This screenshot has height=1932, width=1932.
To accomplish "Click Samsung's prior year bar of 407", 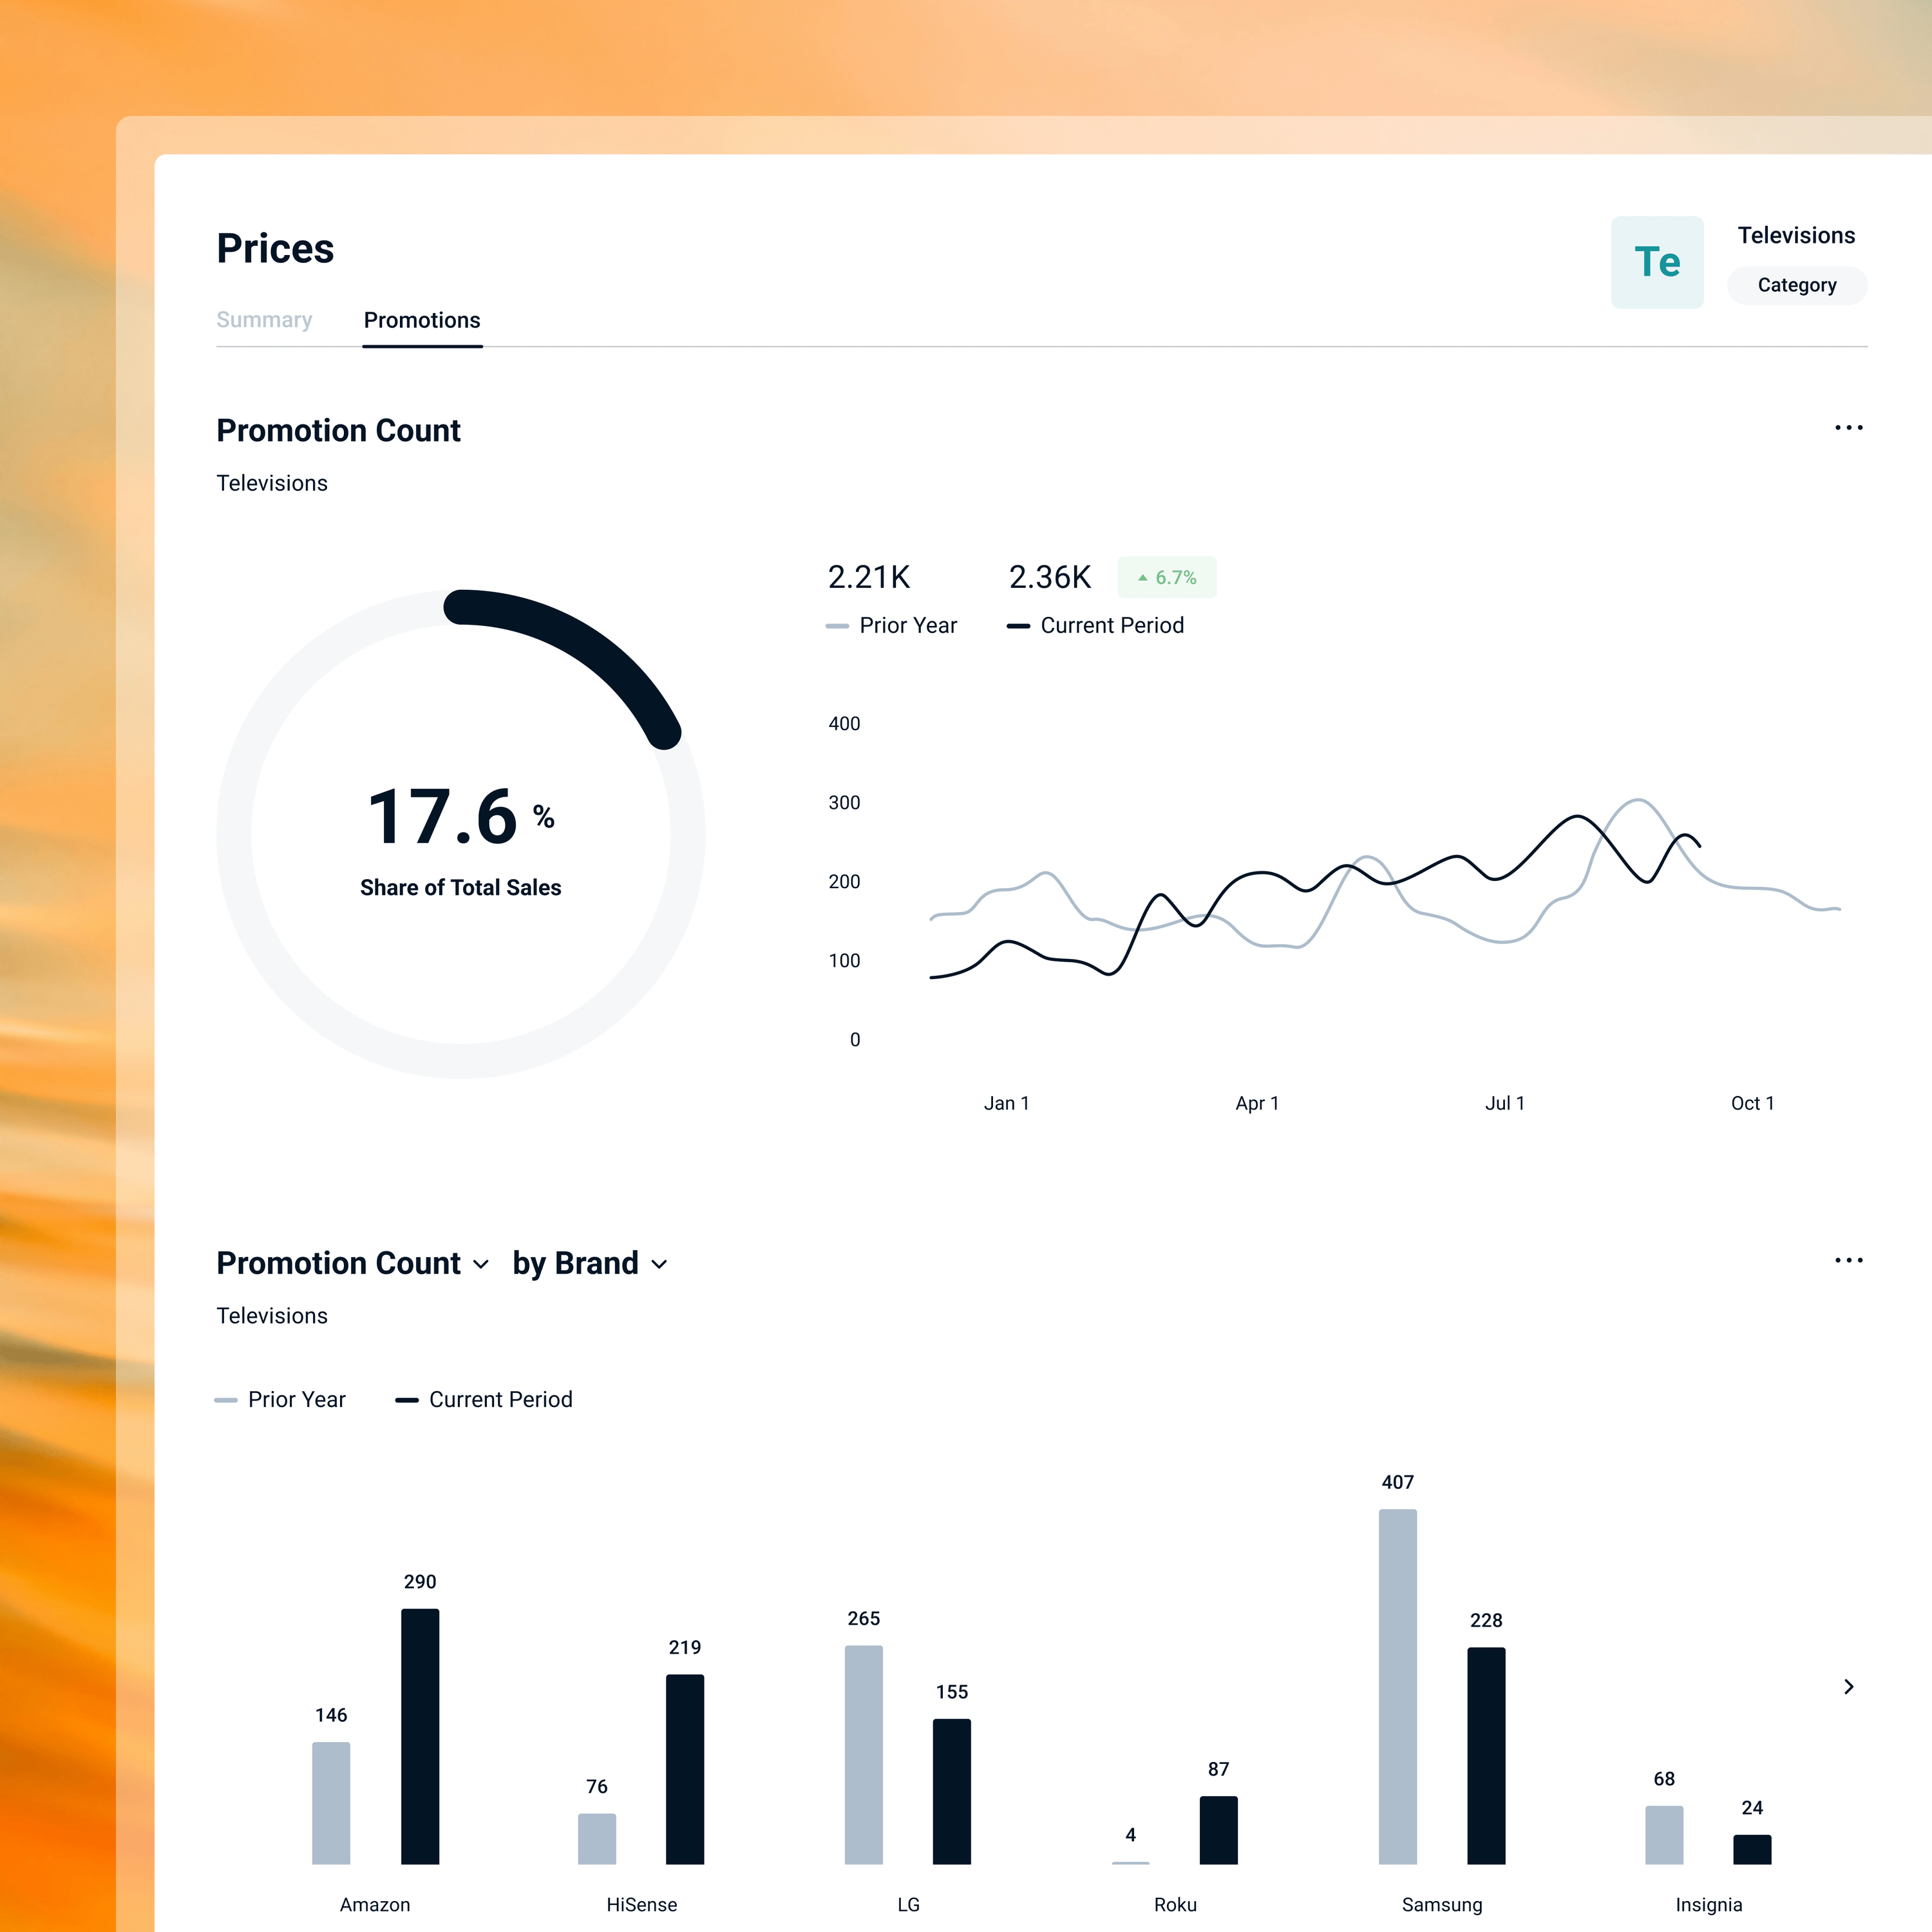I will (x=1398, y=1687).
